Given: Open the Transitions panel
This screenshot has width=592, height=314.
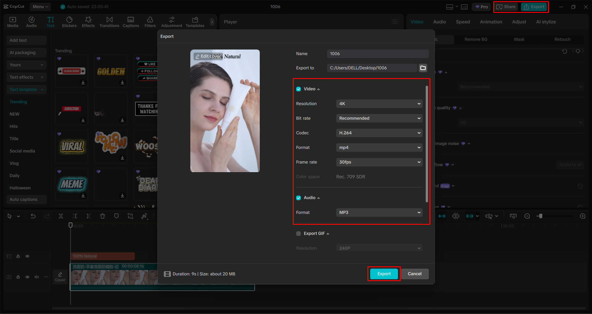Looking at the screenshot, I should pos(109,22).
